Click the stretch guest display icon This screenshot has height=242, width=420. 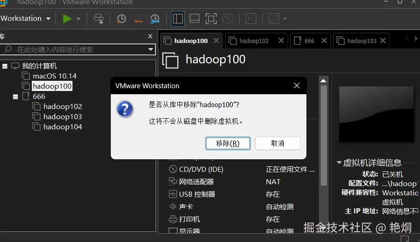[274, 19]
